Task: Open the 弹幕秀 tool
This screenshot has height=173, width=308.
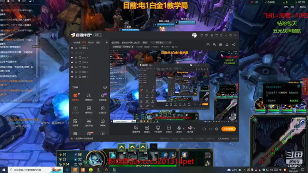Action: [102, 123]
